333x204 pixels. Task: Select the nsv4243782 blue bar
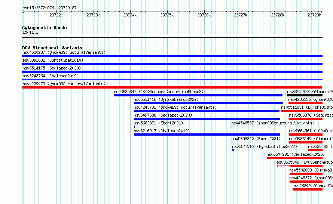pyautogui.click(x=207, y=111)
